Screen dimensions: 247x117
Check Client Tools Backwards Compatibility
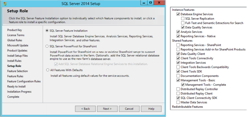point(178,67)
